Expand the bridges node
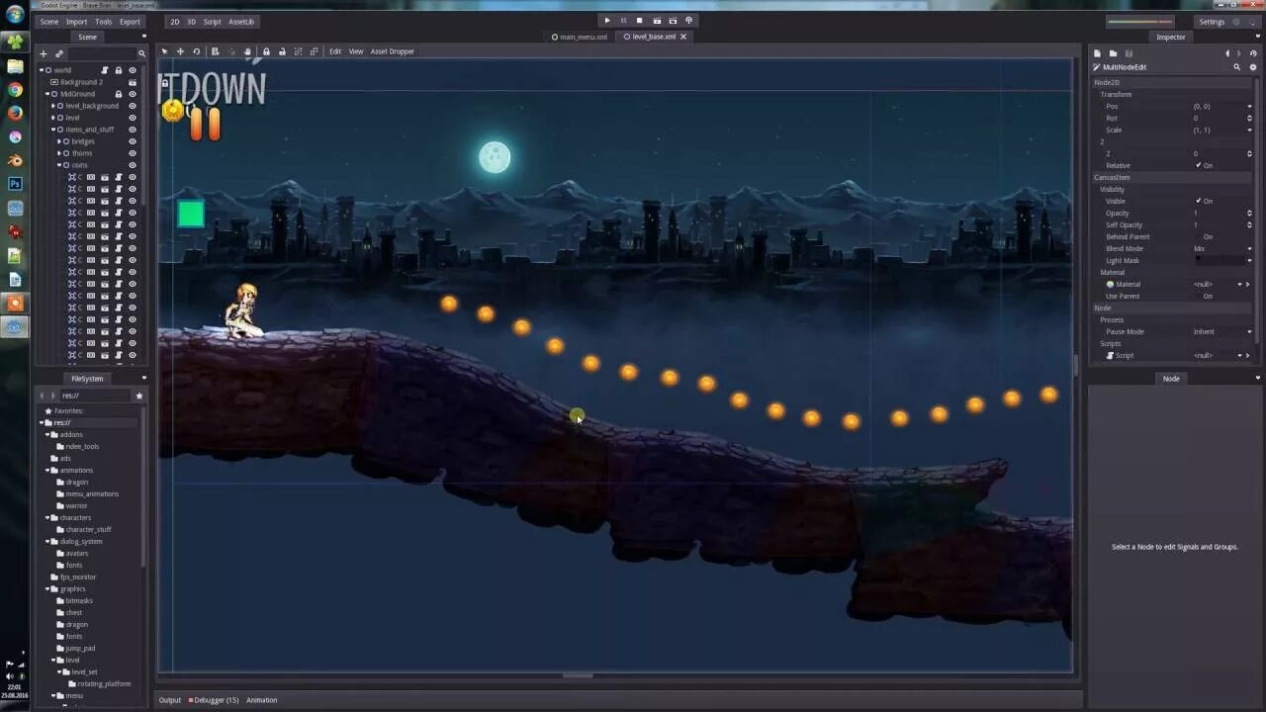This screenshot has height=712, width=1266. coord(59,141)
